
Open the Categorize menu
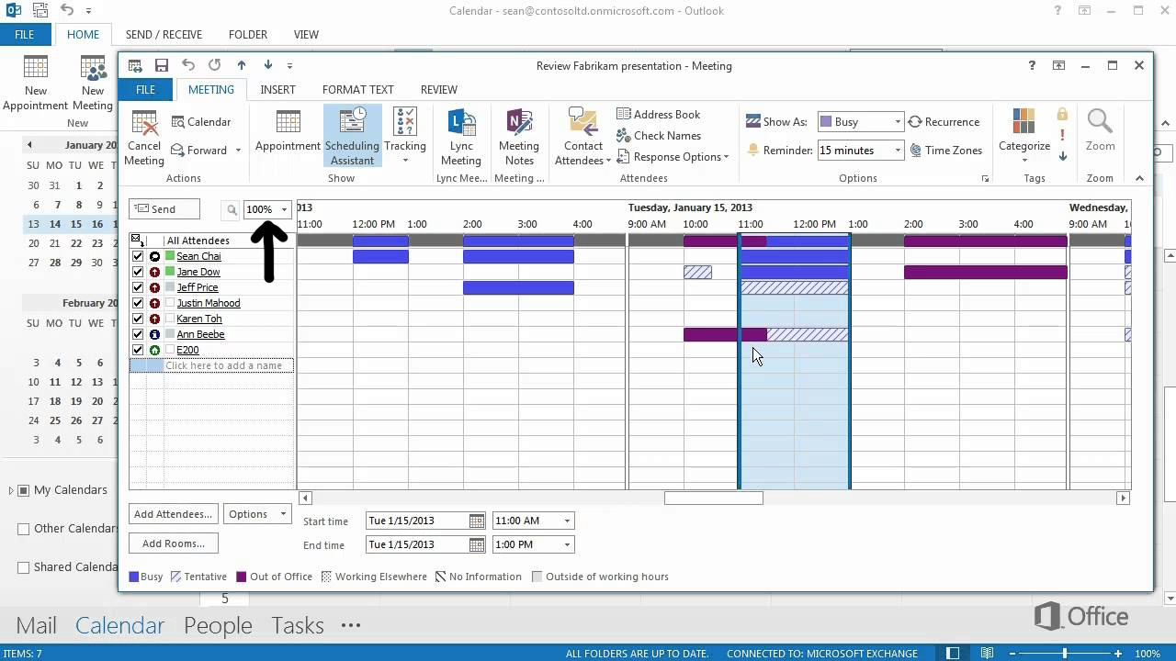[1024, 136]
